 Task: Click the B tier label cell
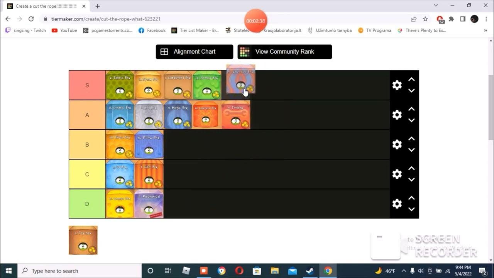(87, 144)
